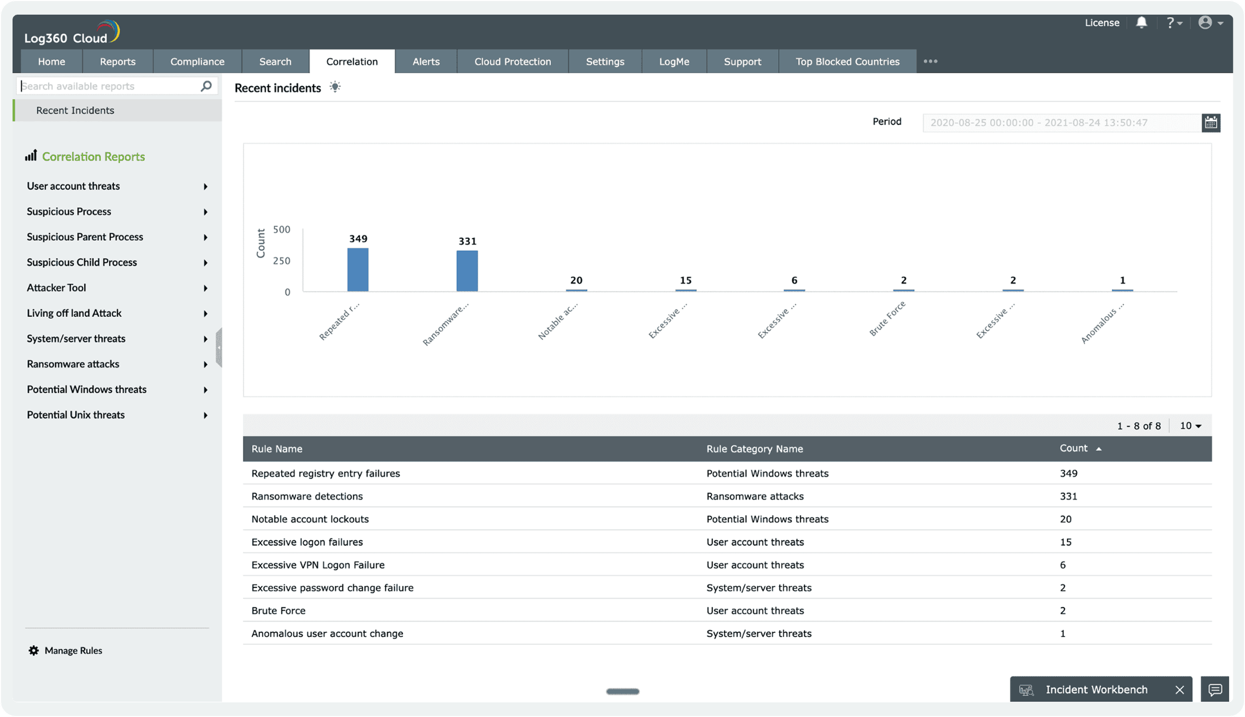1245x717 pixels.
Task: Open the more tabs ellipsis icon
Action: coord(930,61)
